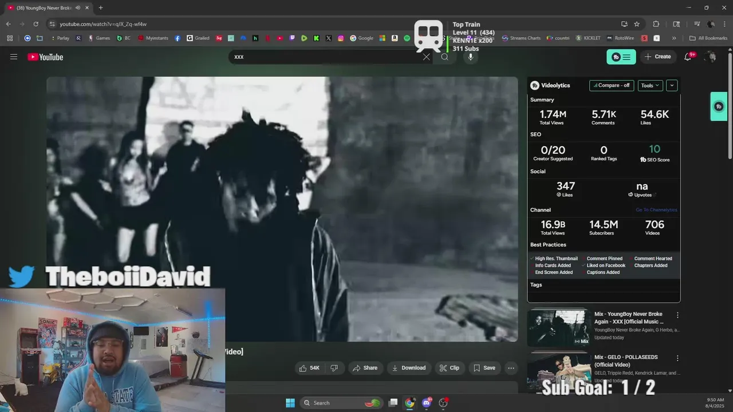The width and height of the screenshot is (733, 412).
Task: Collapse the Videolytics panel chevron
Action: [x=672, y=85]
